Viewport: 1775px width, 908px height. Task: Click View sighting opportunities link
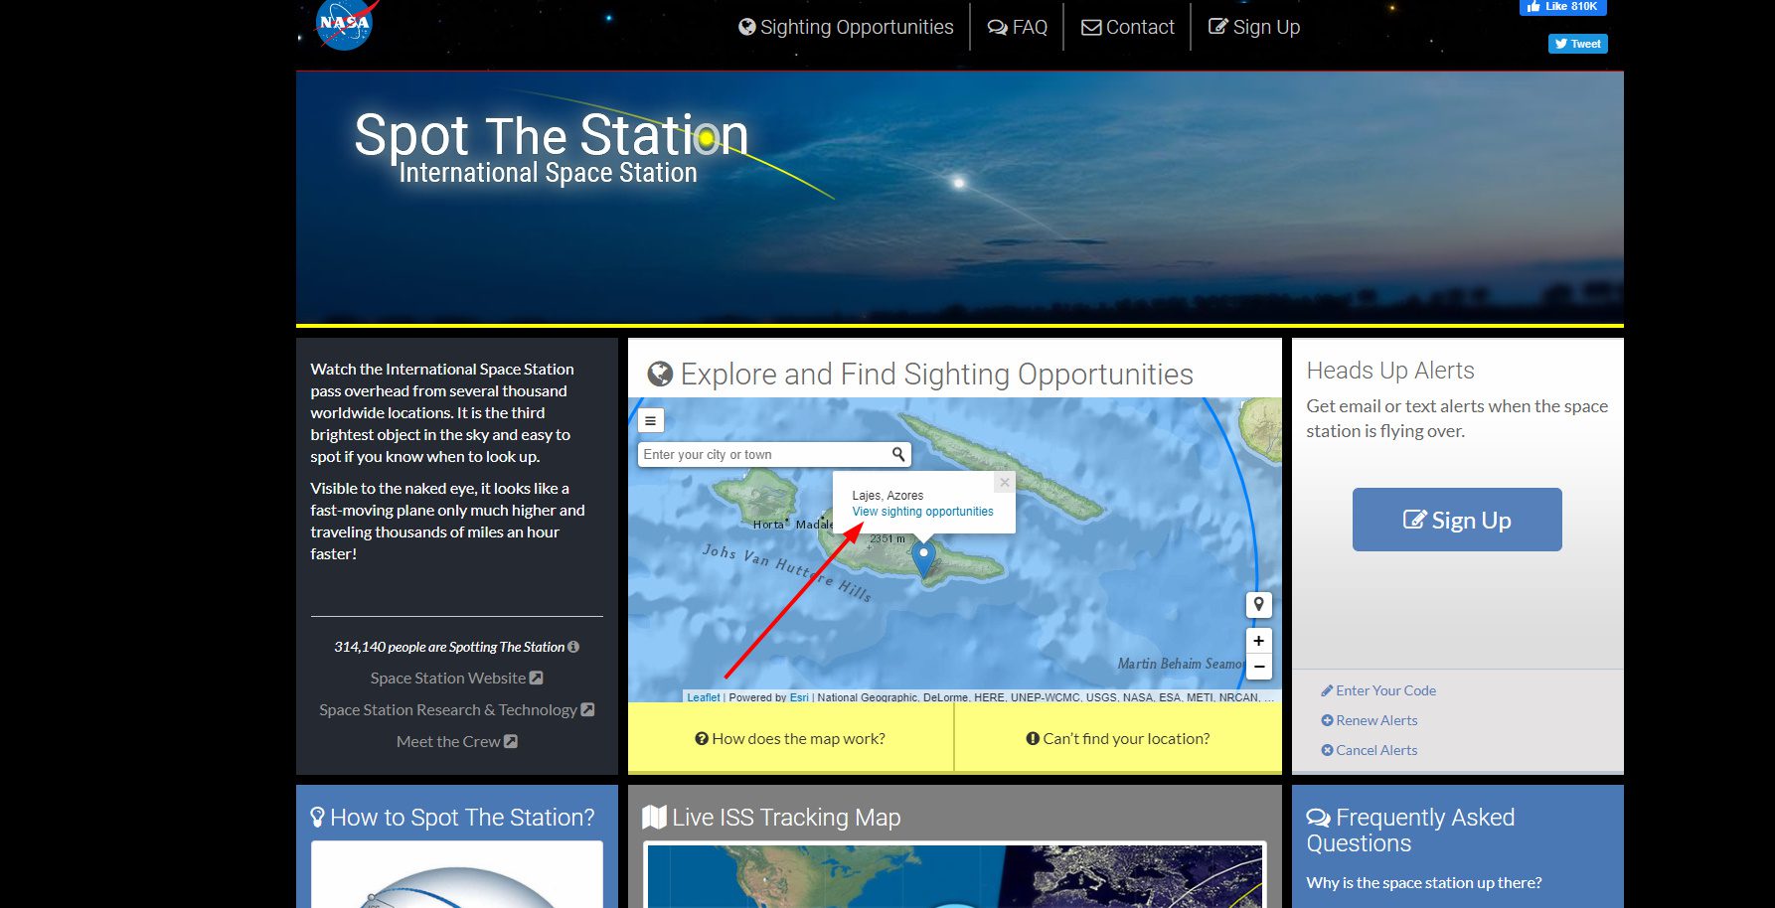coord(922,512)
